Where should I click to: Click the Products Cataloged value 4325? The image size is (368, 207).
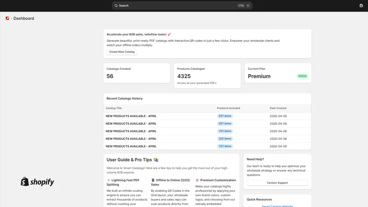(x=184, y=76)
